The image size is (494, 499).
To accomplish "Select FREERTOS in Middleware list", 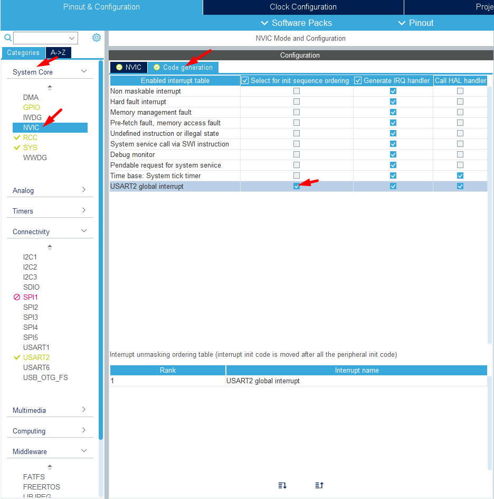I will (42, 487).
